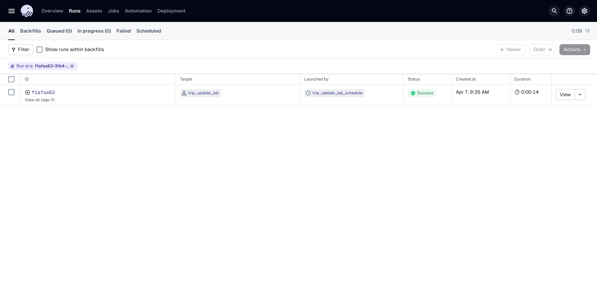Open run f1afaa63 link
This screenshot has height=298, width=597.
pos(43,92)
